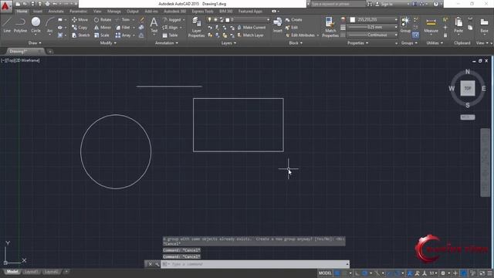
Task: Toggle layer freeze sun icon
Action: click(215, 19)
